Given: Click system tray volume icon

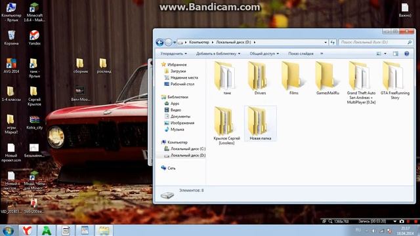Looking at the screenshot, I should (x=374, y=231).
